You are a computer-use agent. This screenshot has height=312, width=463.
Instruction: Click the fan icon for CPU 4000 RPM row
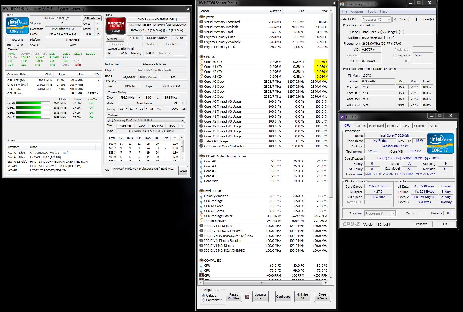[x=201, y=275]
